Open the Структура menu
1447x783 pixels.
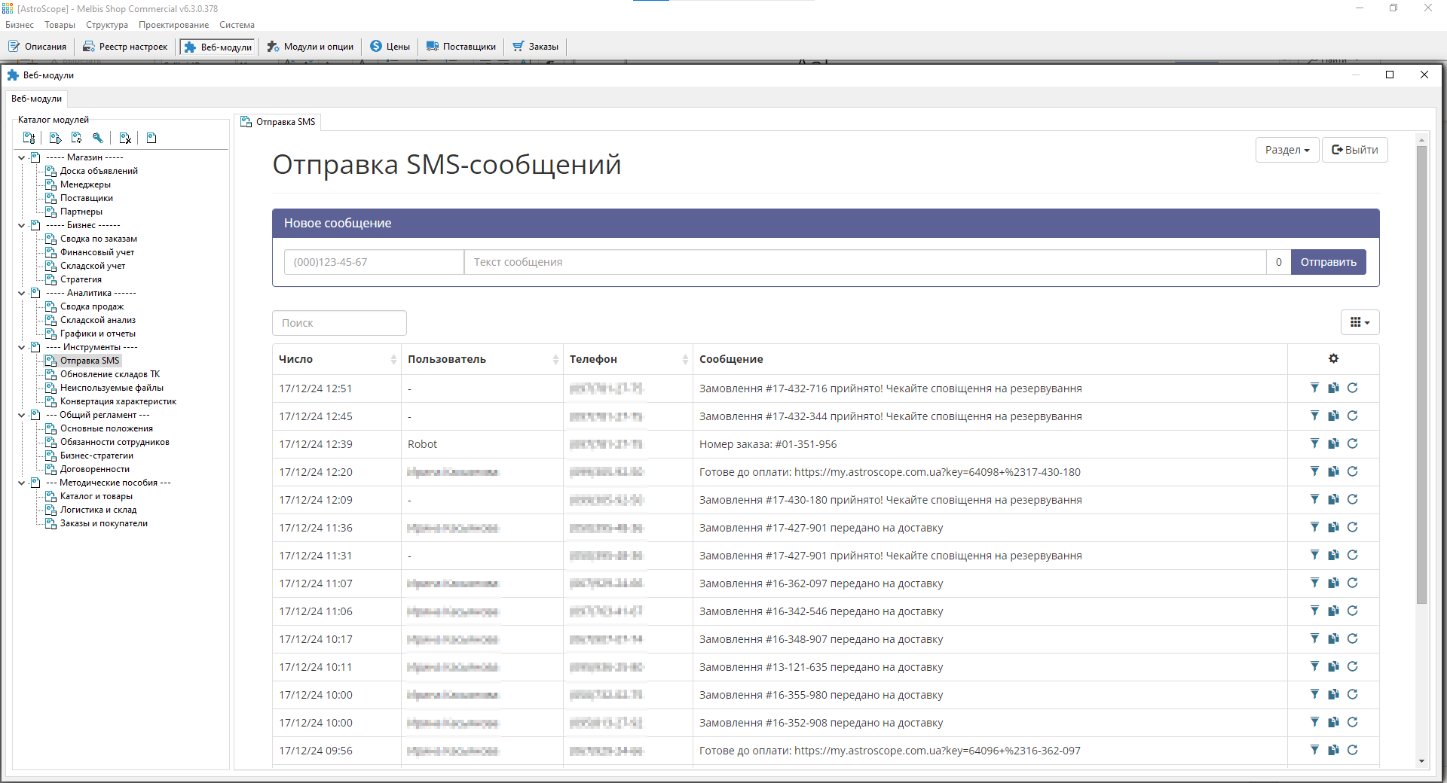point(107,25)
